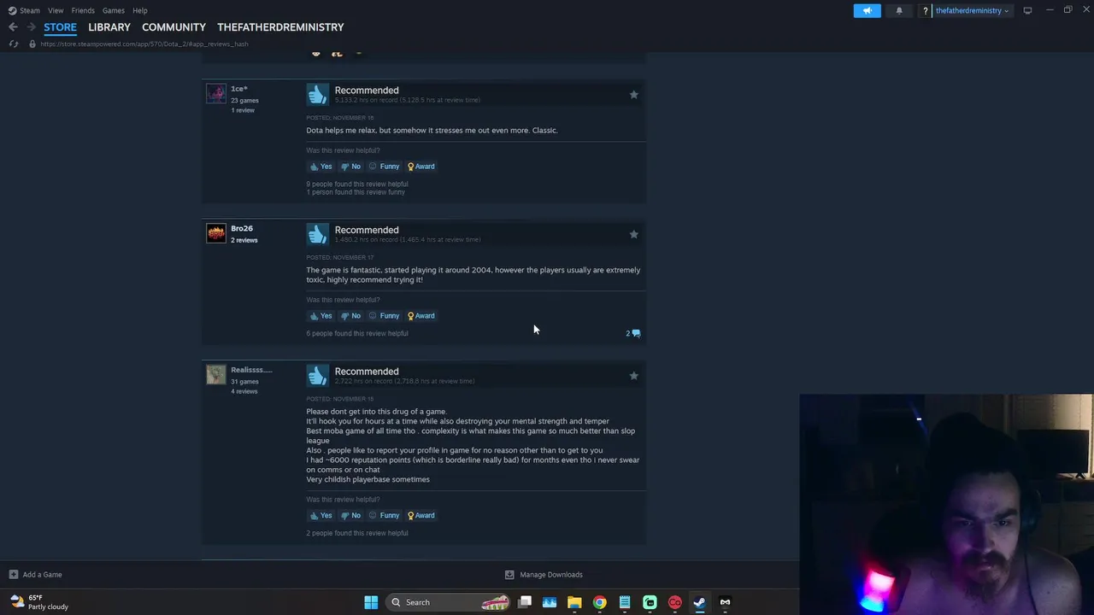Reload the store page
This screenshot has width=1094, height=615.
click(13, 44)
